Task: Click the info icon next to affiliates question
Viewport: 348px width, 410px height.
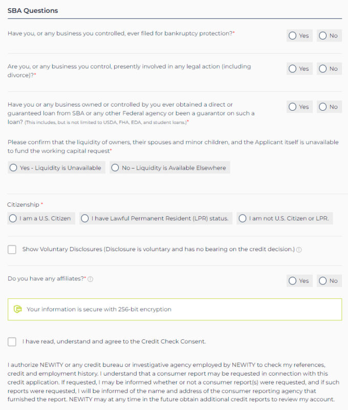Action: pos(91,279)
